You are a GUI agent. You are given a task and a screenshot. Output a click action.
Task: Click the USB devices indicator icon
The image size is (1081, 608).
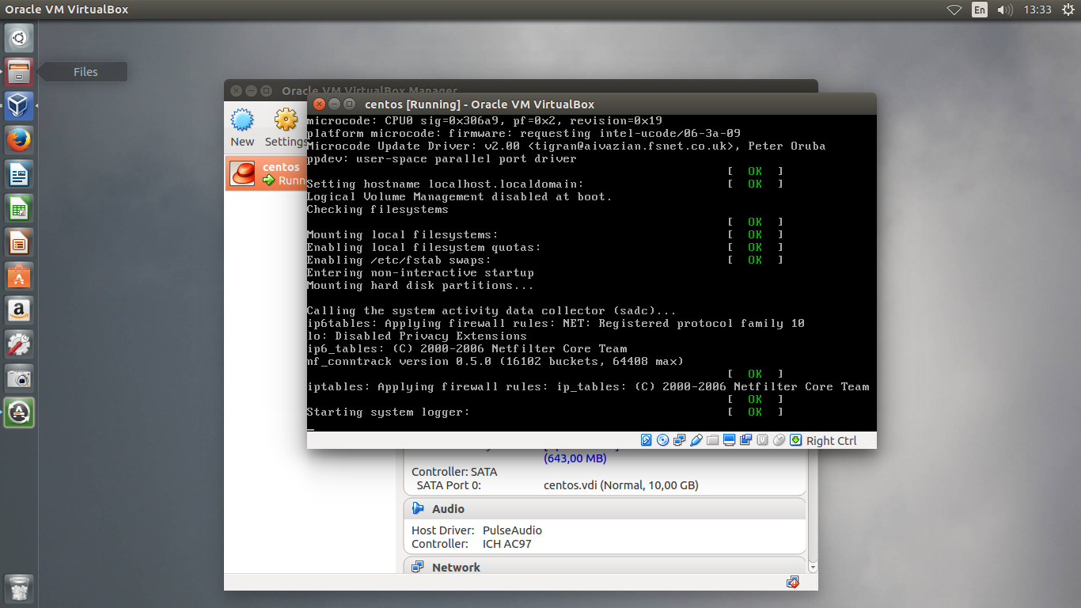(696, 440)
